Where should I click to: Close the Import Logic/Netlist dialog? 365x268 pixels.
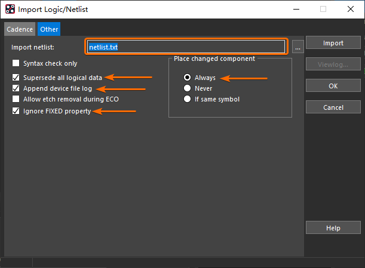[x=351, y=10]
